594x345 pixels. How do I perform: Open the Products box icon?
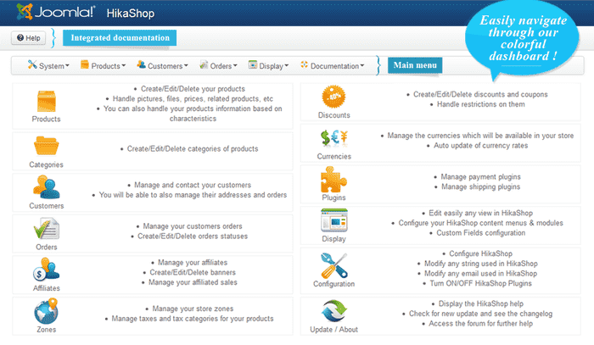click(46, 101)
